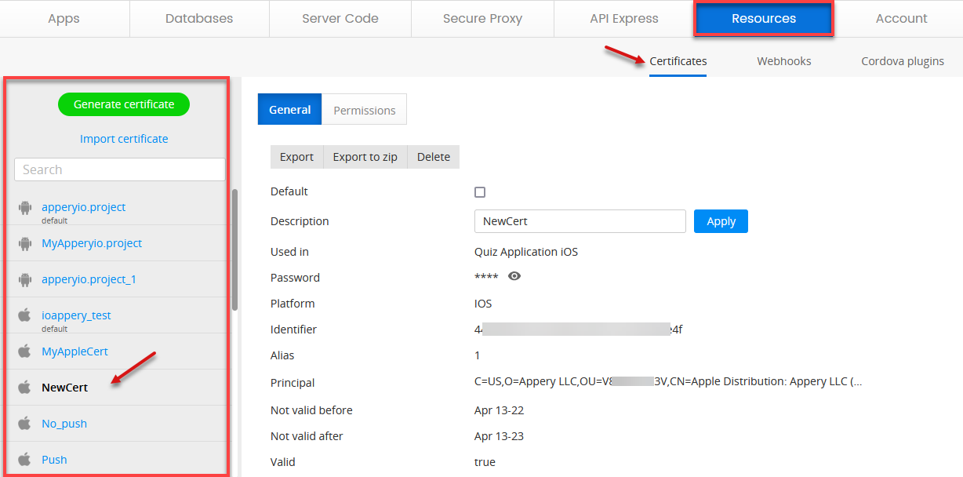The height and width of the screenshot is (477, 963).
Task: Click the Principal value text
Action: point(668,382)
